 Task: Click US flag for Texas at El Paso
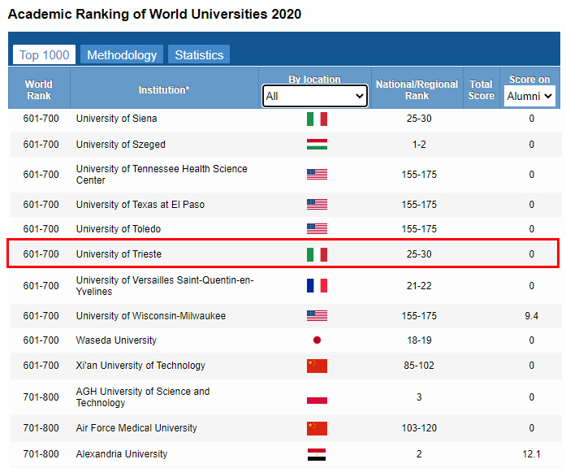coord(317,205)
